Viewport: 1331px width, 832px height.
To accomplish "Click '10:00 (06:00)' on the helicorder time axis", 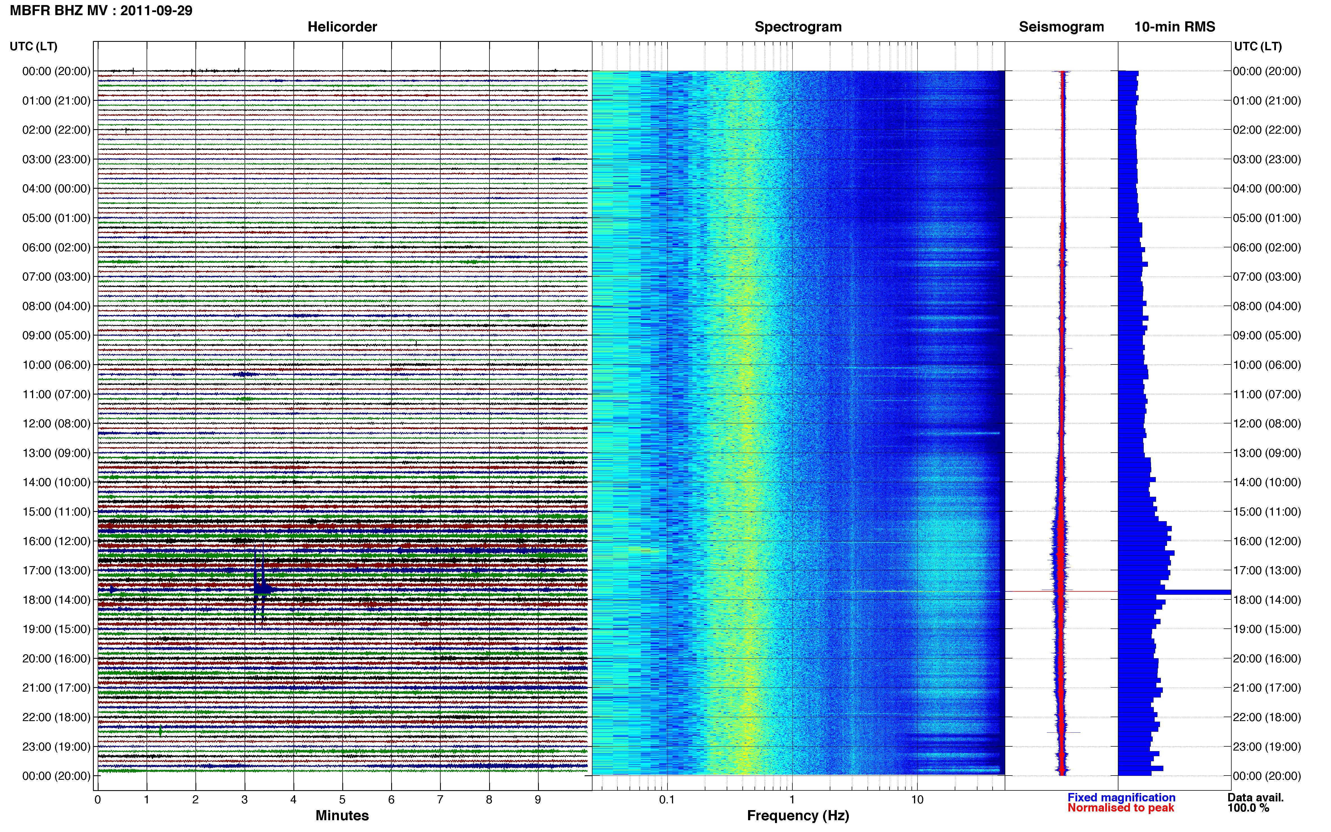I will (56, 365).
